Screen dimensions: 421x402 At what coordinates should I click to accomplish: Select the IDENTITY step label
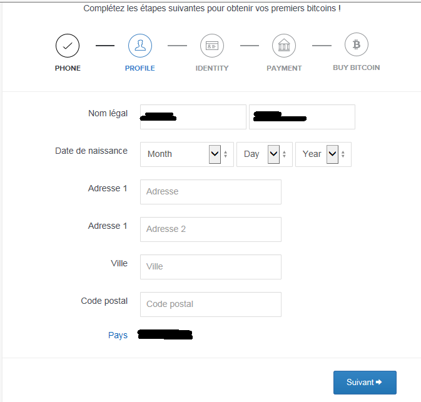coord(212,68)
